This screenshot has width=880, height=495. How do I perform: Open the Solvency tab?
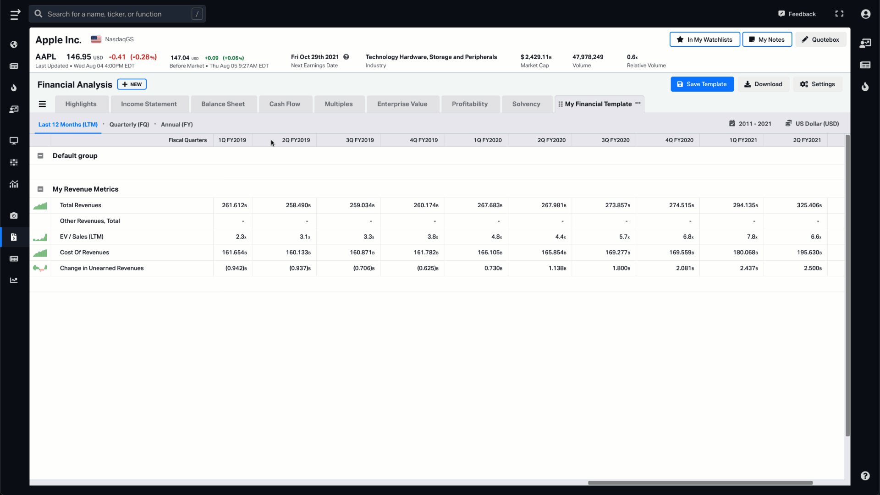[x=526, y=104]
